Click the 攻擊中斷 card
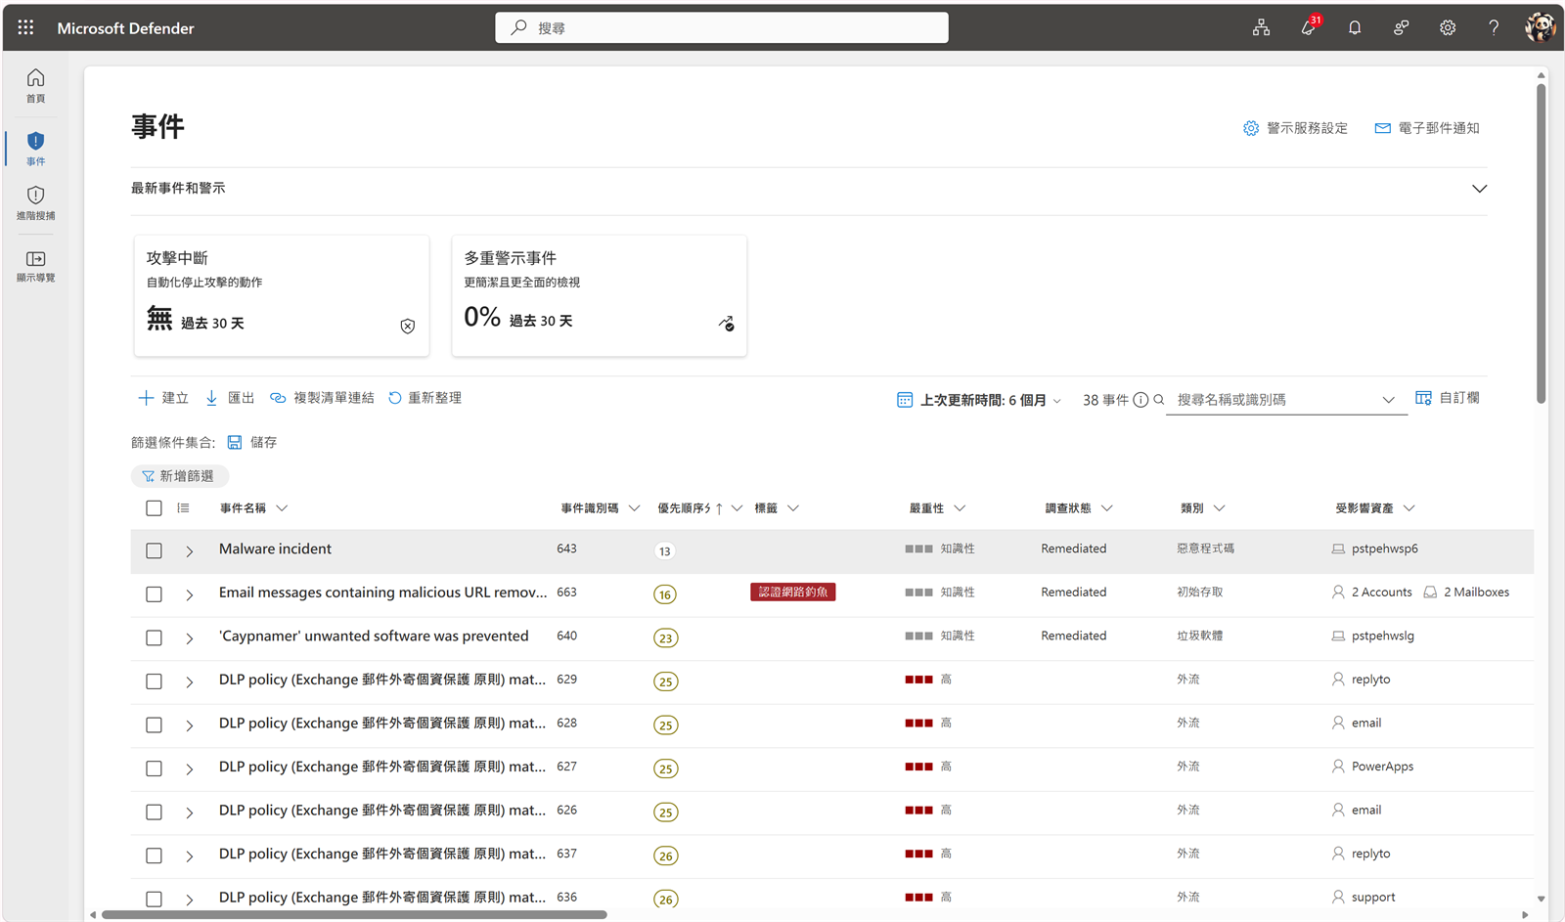This screenshot has width=1565, height=922. tap(282, 295)
